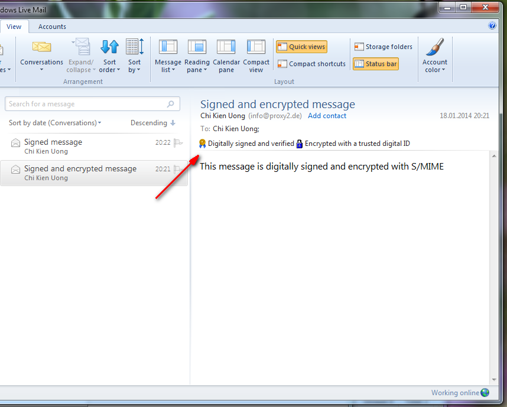The width and height of the screenshot is (507, 407).
Task: Open the Message list label dropdown
Action: 168,66
